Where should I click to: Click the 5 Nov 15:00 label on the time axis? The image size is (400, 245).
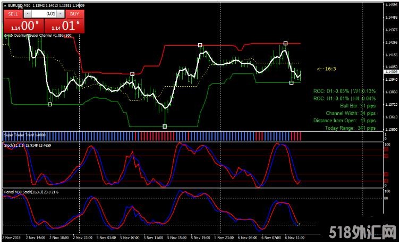pos(177,238)
